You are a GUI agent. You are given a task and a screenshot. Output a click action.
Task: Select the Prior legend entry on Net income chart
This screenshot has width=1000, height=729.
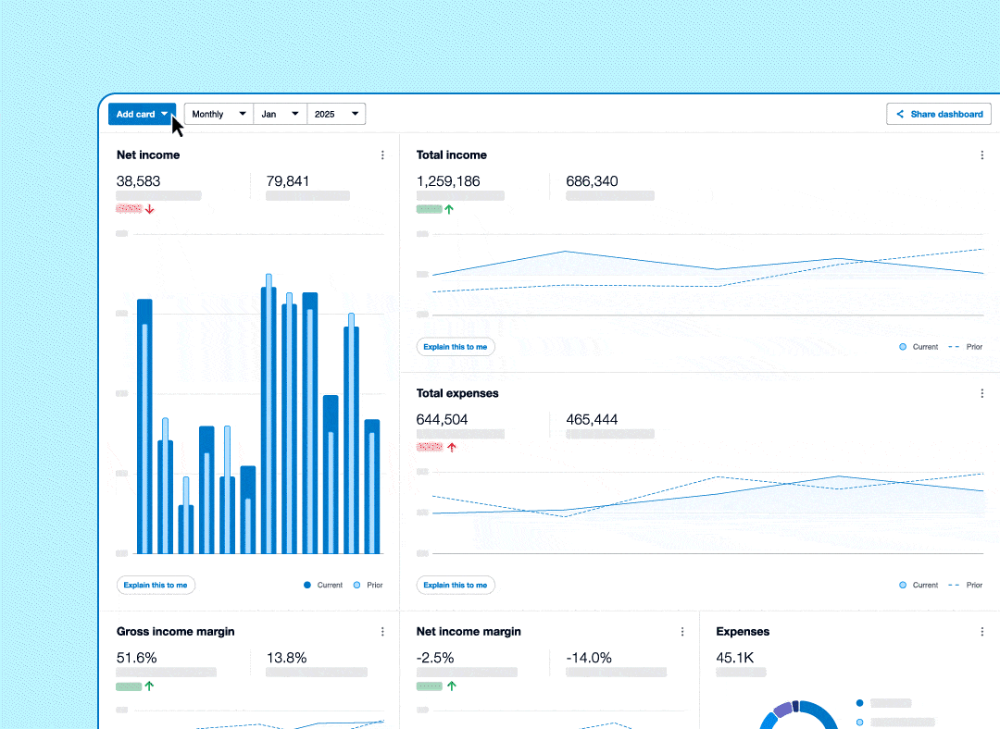[368, 585]
